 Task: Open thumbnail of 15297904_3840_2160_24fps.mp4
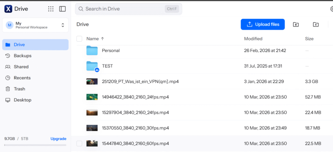coord(92,113)
